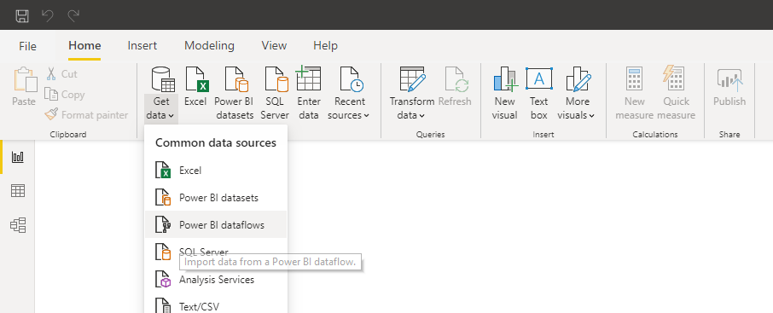The image size is (773, 313).
Task: Open the File tab
Action: (x=27, y=46)
